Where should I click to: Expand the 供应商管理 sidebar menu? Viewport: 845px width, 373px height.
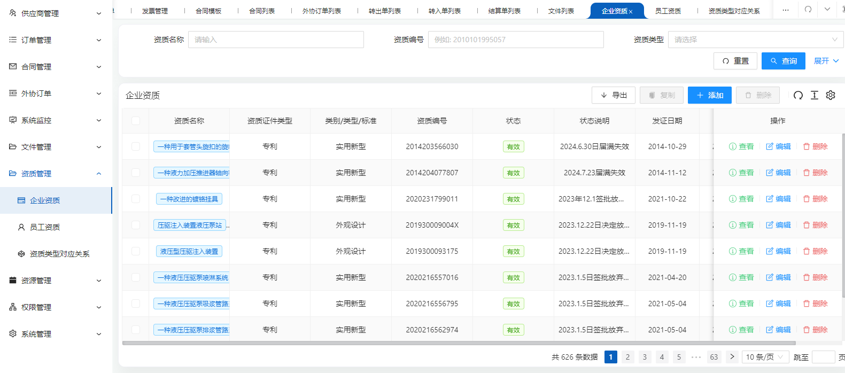pyautogui.click(x=56, y=13)
